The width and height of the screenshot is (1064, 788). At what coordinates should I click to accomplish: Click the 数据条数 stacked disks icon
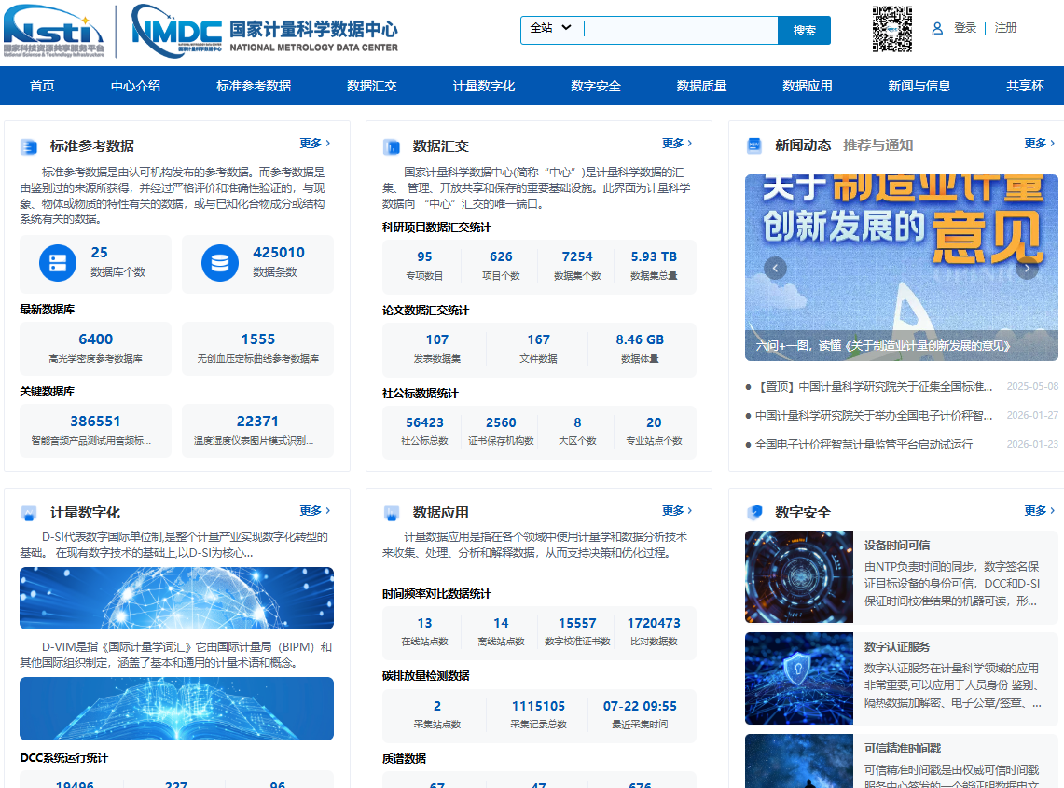tap(219, 262)
